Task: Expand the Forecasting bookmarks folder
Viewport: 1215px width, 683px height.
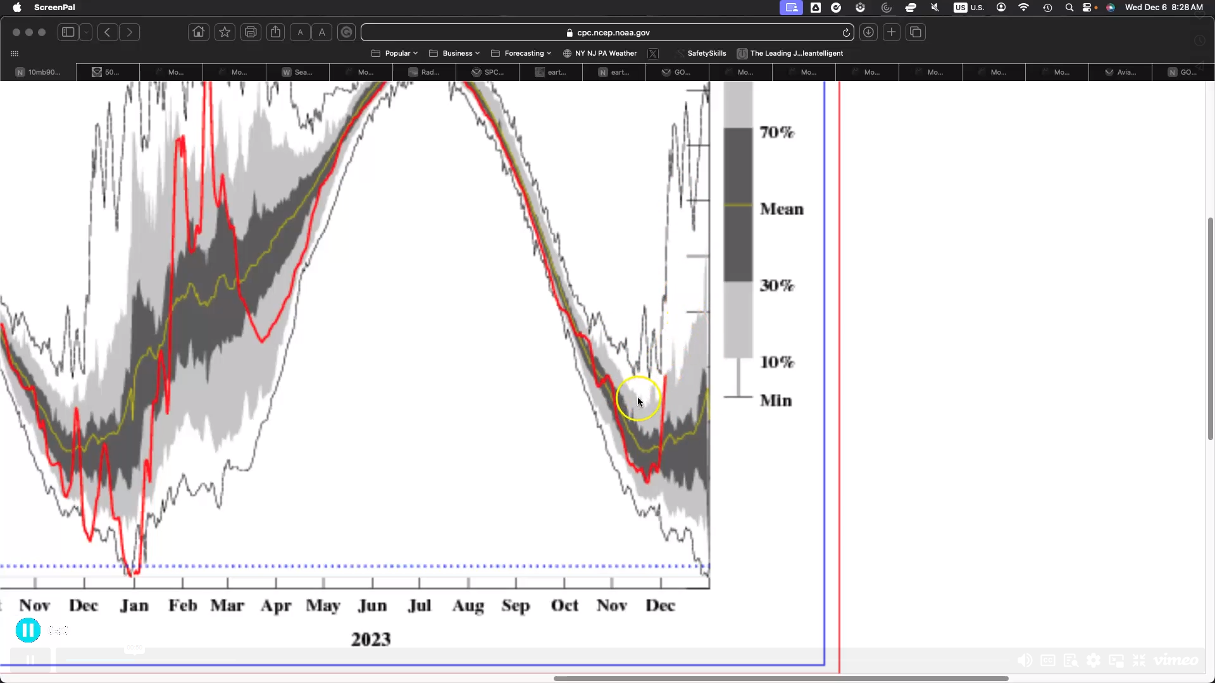Action: (x=521, y=53)
